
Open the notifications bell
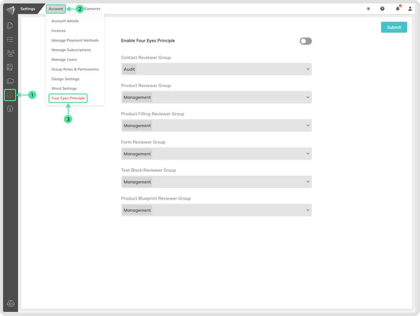[x=398, y=9]
